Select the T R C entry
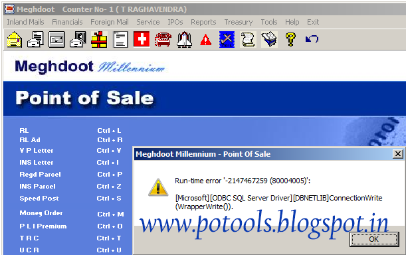 tap(29, 238)
